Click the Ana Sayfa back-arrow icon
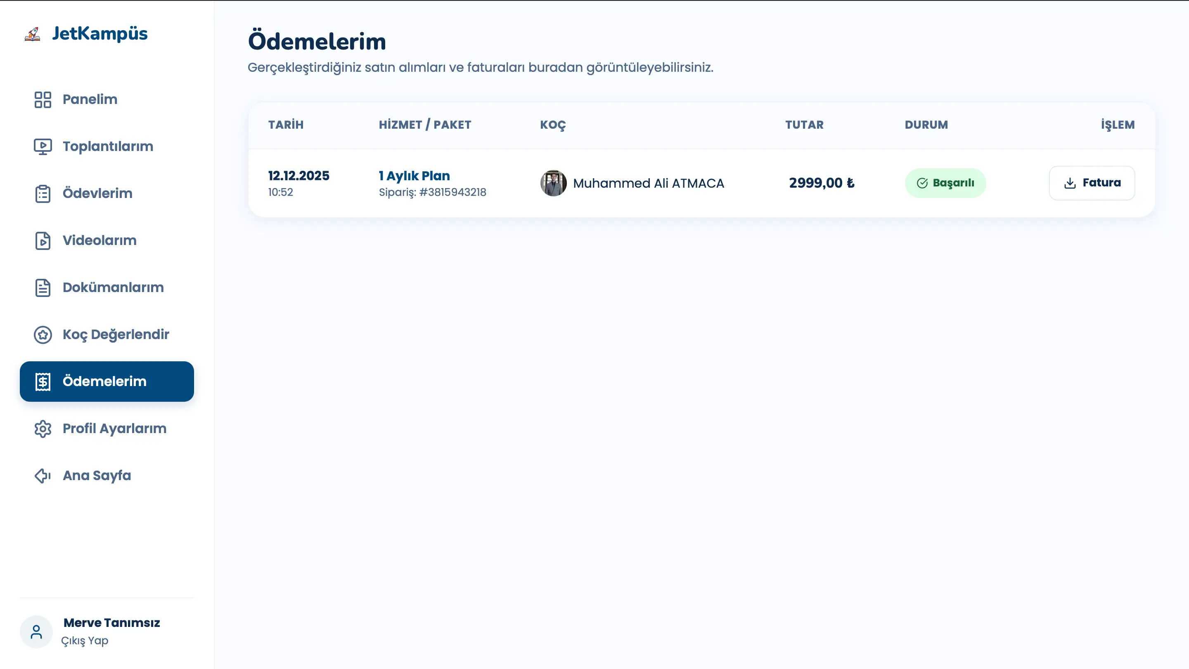1189x669 pixels. coord(43,476)
